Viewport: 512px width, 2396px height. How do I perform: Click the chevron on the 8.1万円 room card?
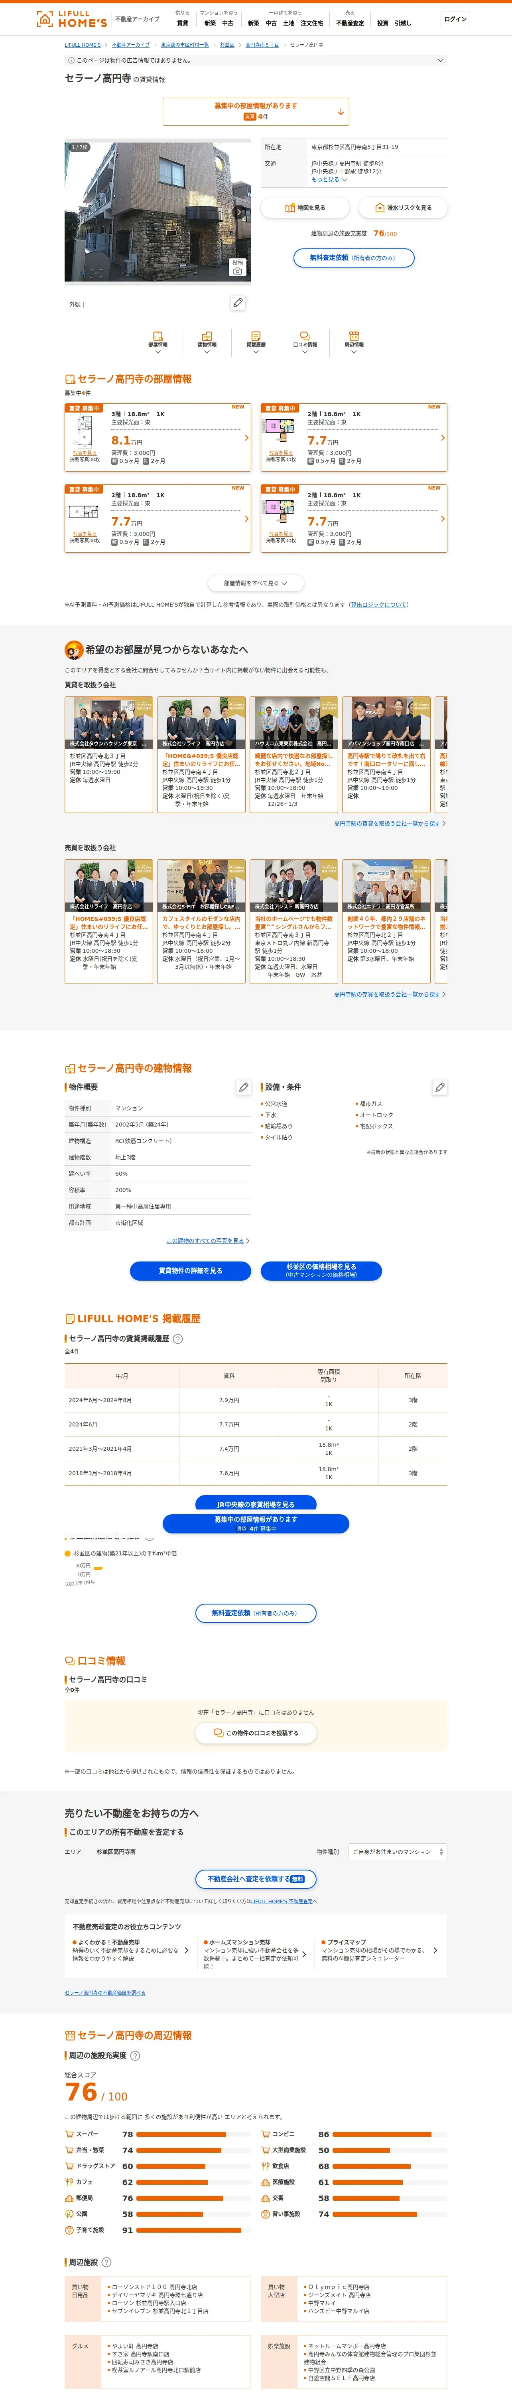coord(246,437)
